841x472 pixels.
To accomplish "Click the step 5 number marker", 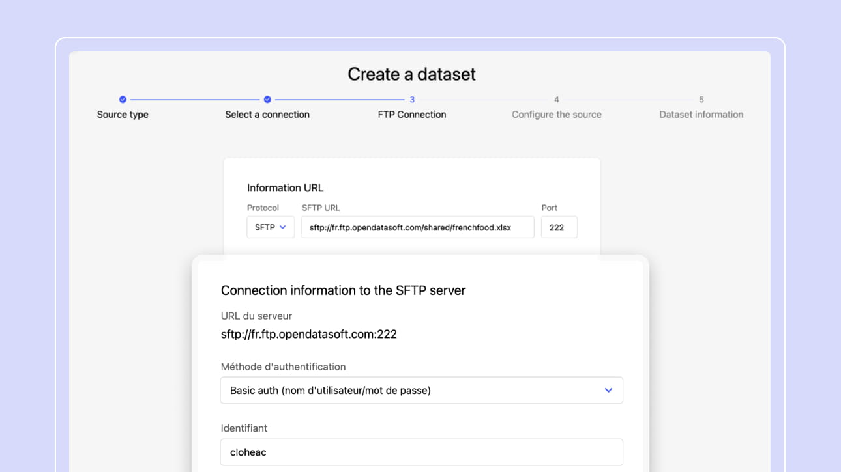I will [x=701, y=100].
